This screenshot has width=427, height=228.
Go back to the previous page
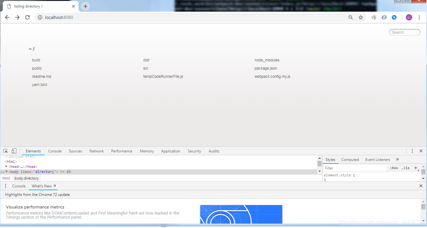pyautogui.click(x=7, y=17)
